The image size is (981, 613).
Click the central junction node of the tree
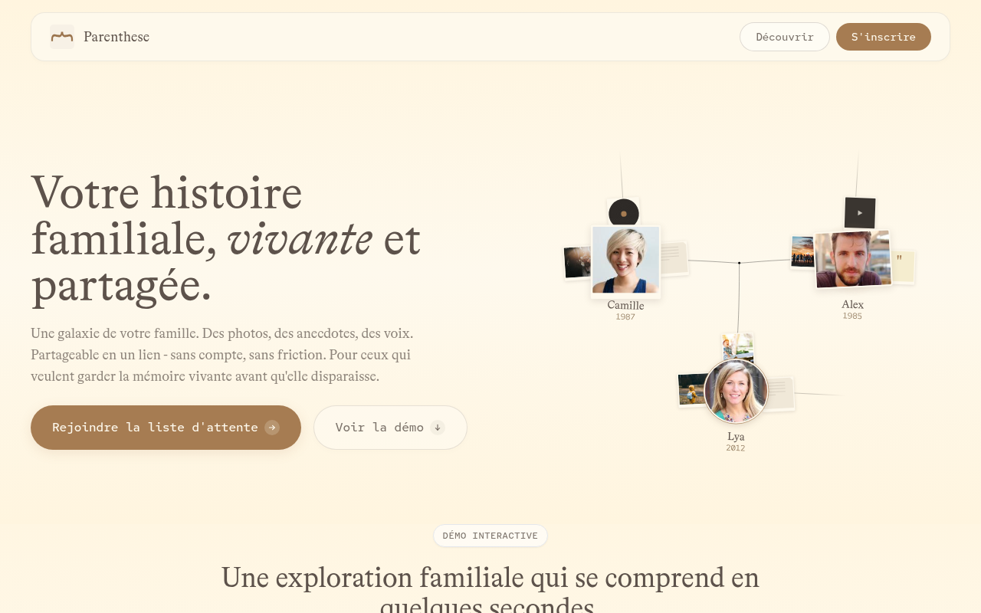tap(739, 263)
